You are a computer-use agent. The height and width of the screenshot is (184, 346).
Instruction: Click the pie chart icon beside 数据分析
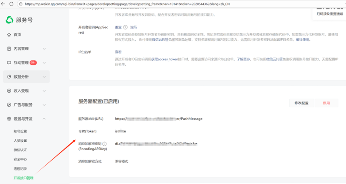[x=9, y=77]
